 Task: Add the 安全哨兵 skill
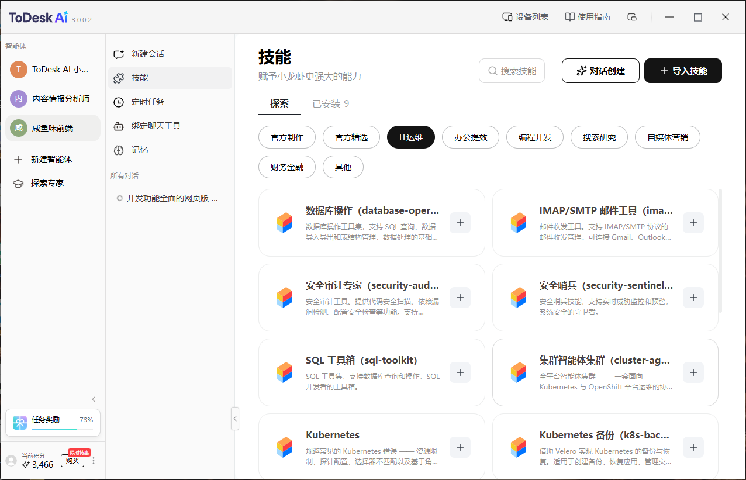click(693, 298)
